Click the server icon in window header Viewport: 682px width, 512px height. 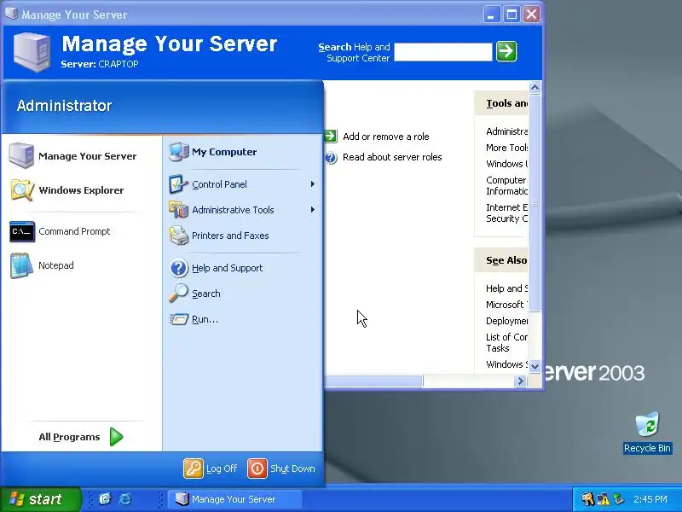coord(32,52)
